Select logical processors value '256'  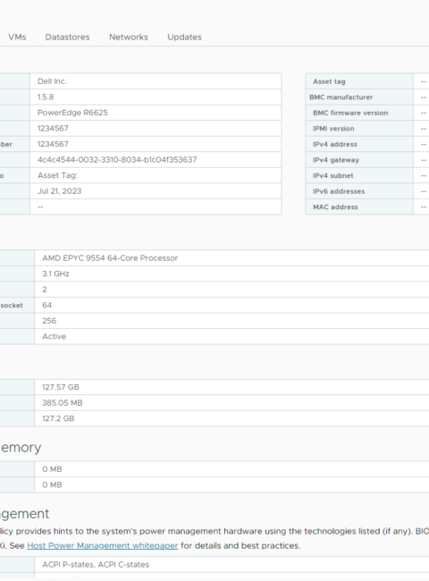[x=49, y=321]
